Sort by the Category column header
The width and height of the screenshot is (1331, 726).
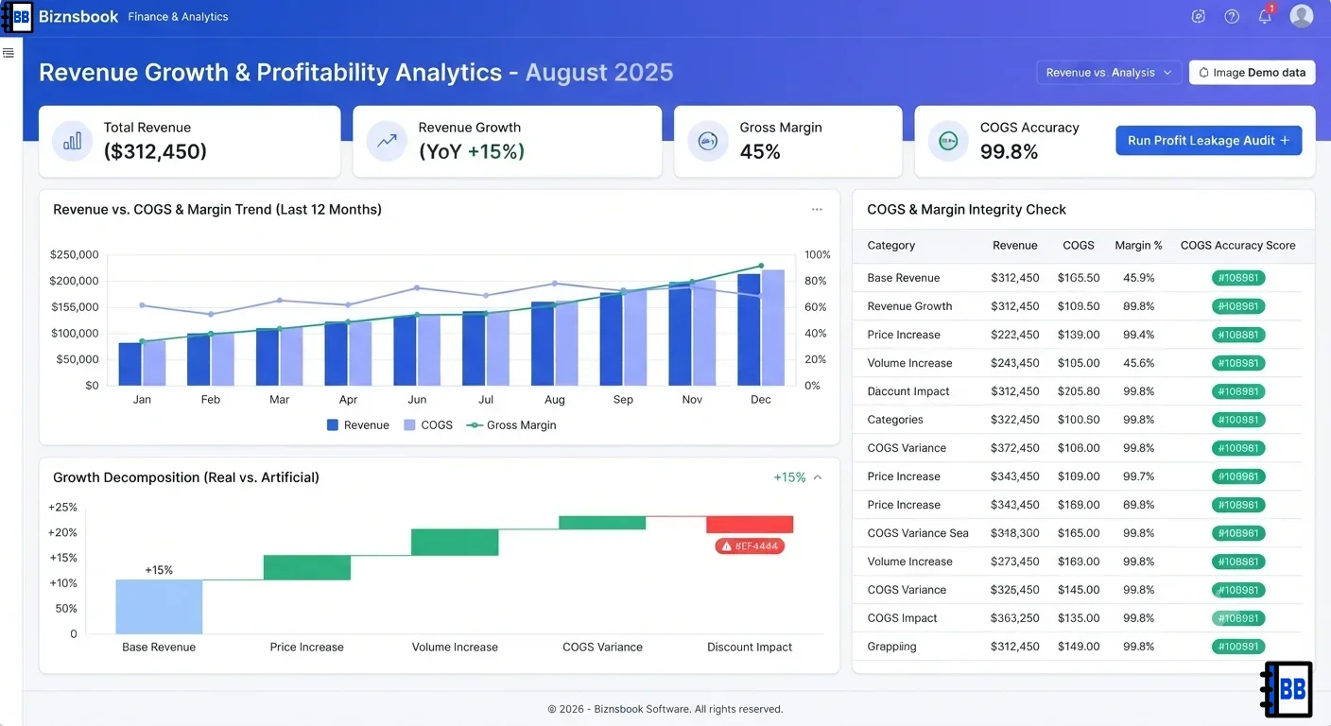coord(891,246)
